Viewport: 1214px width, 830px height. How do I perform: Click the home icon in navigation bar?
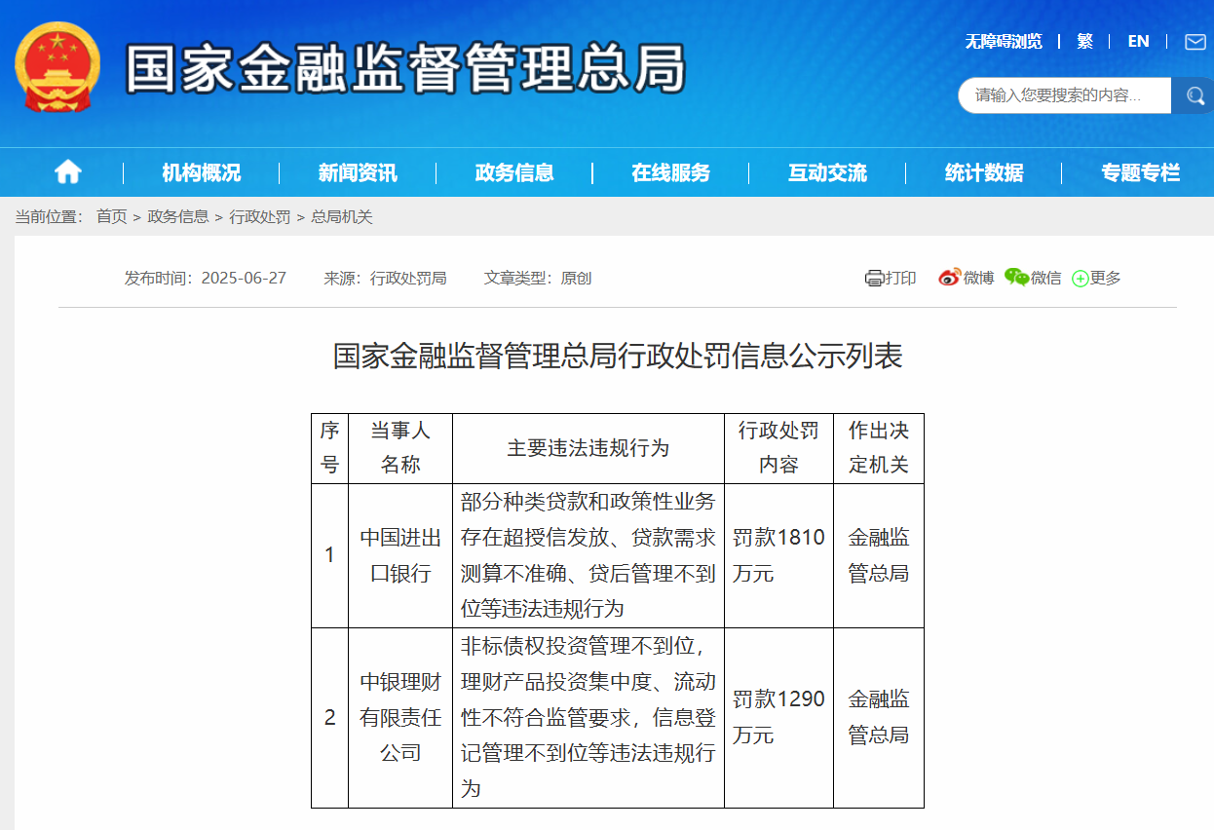[x=67, y=172]
